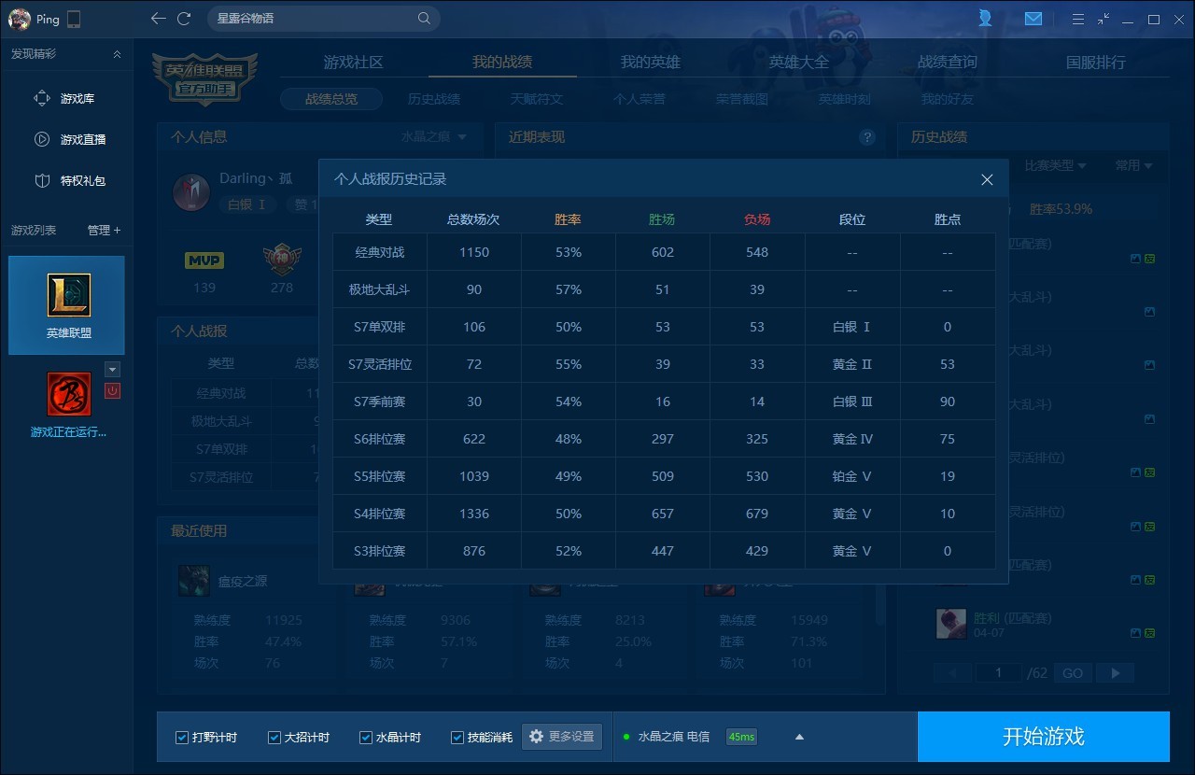
Task: Open the blue user profile icon in title bar
Action: (985, 19)
